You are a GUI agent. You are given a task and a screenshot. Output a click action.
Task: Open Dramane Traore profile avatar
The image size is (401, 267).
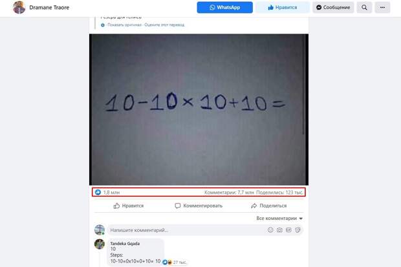pyautogui.click(x=19, y=7)
